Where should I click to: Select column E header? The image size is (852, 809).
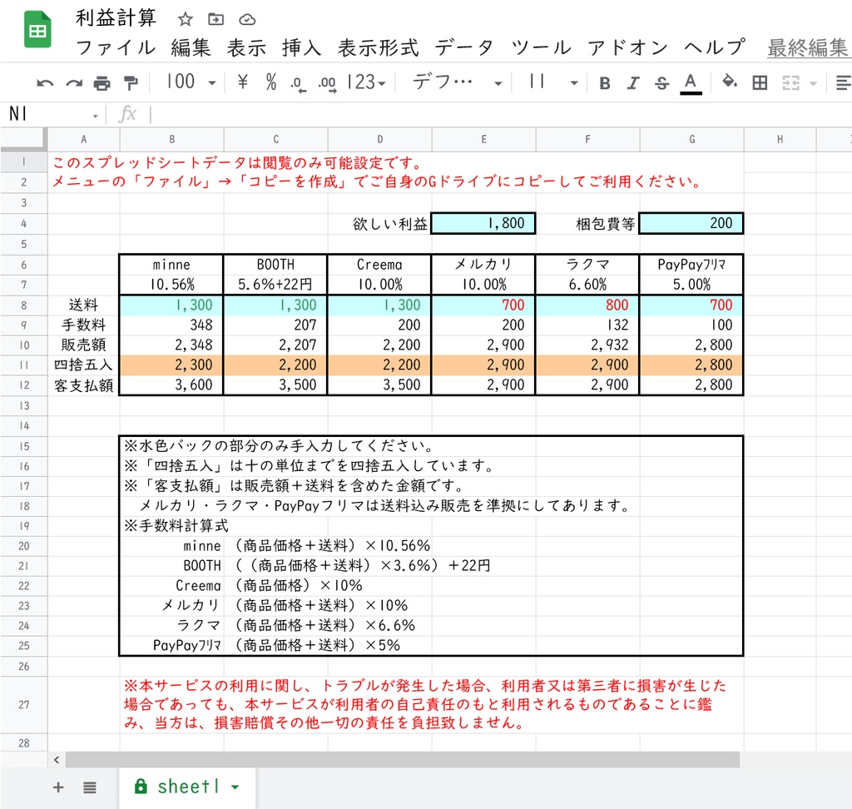pos(483,140)
